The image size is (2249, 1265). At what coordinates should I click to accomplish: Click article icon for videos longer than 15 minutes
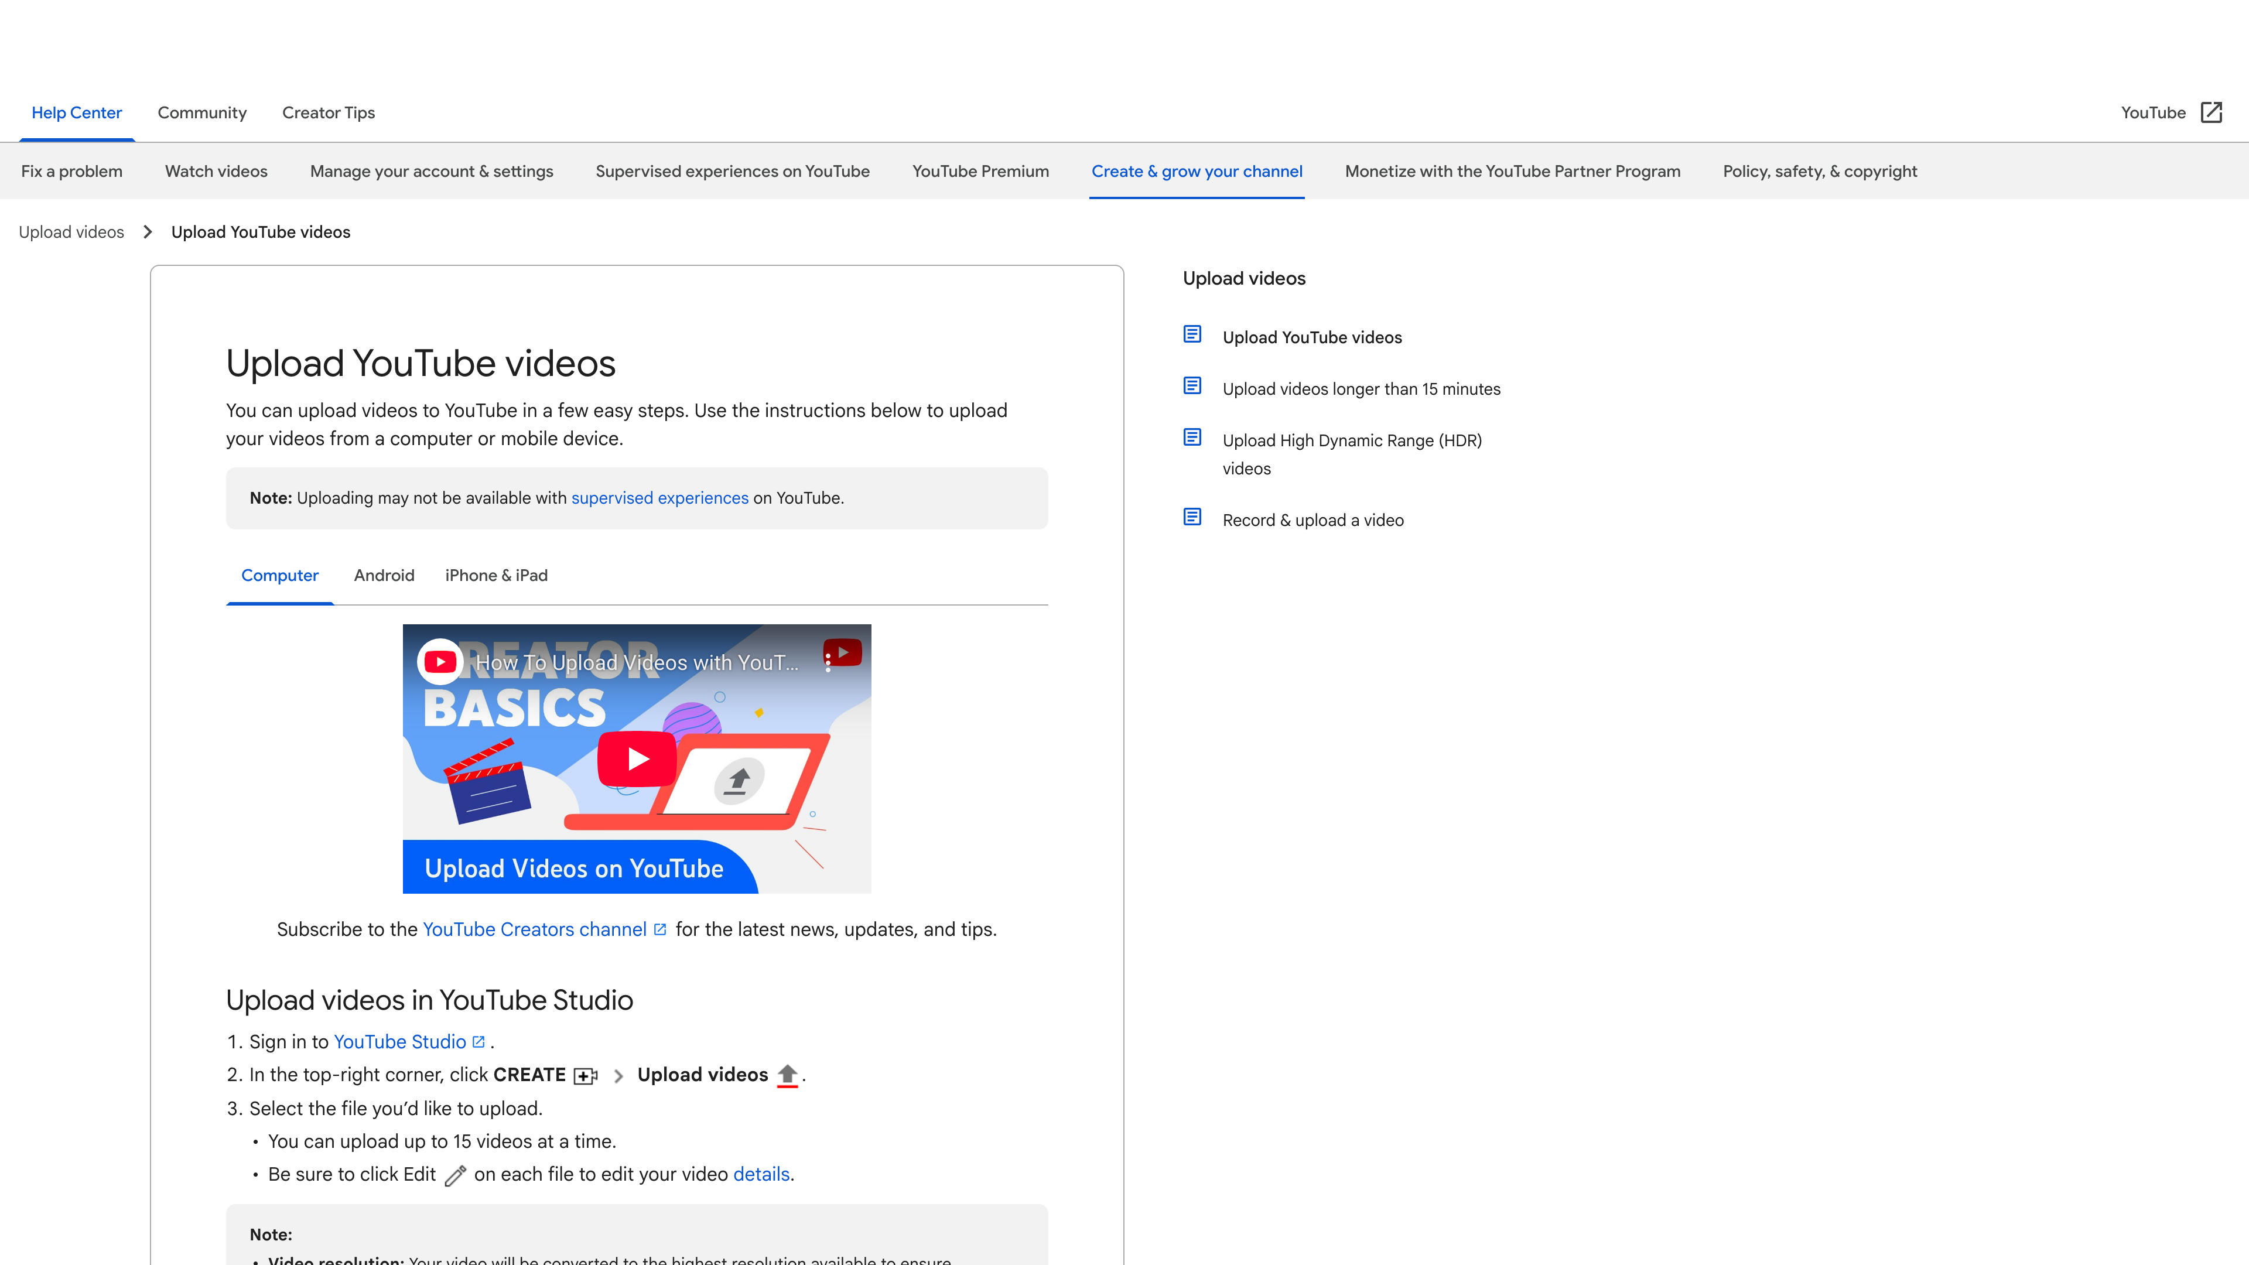(1192, 387)
